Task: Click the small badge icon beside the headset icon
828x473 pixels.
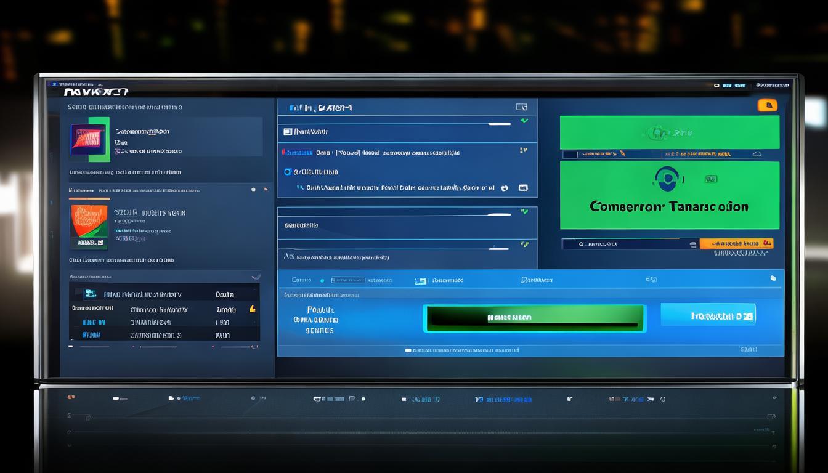Action: 711,179
